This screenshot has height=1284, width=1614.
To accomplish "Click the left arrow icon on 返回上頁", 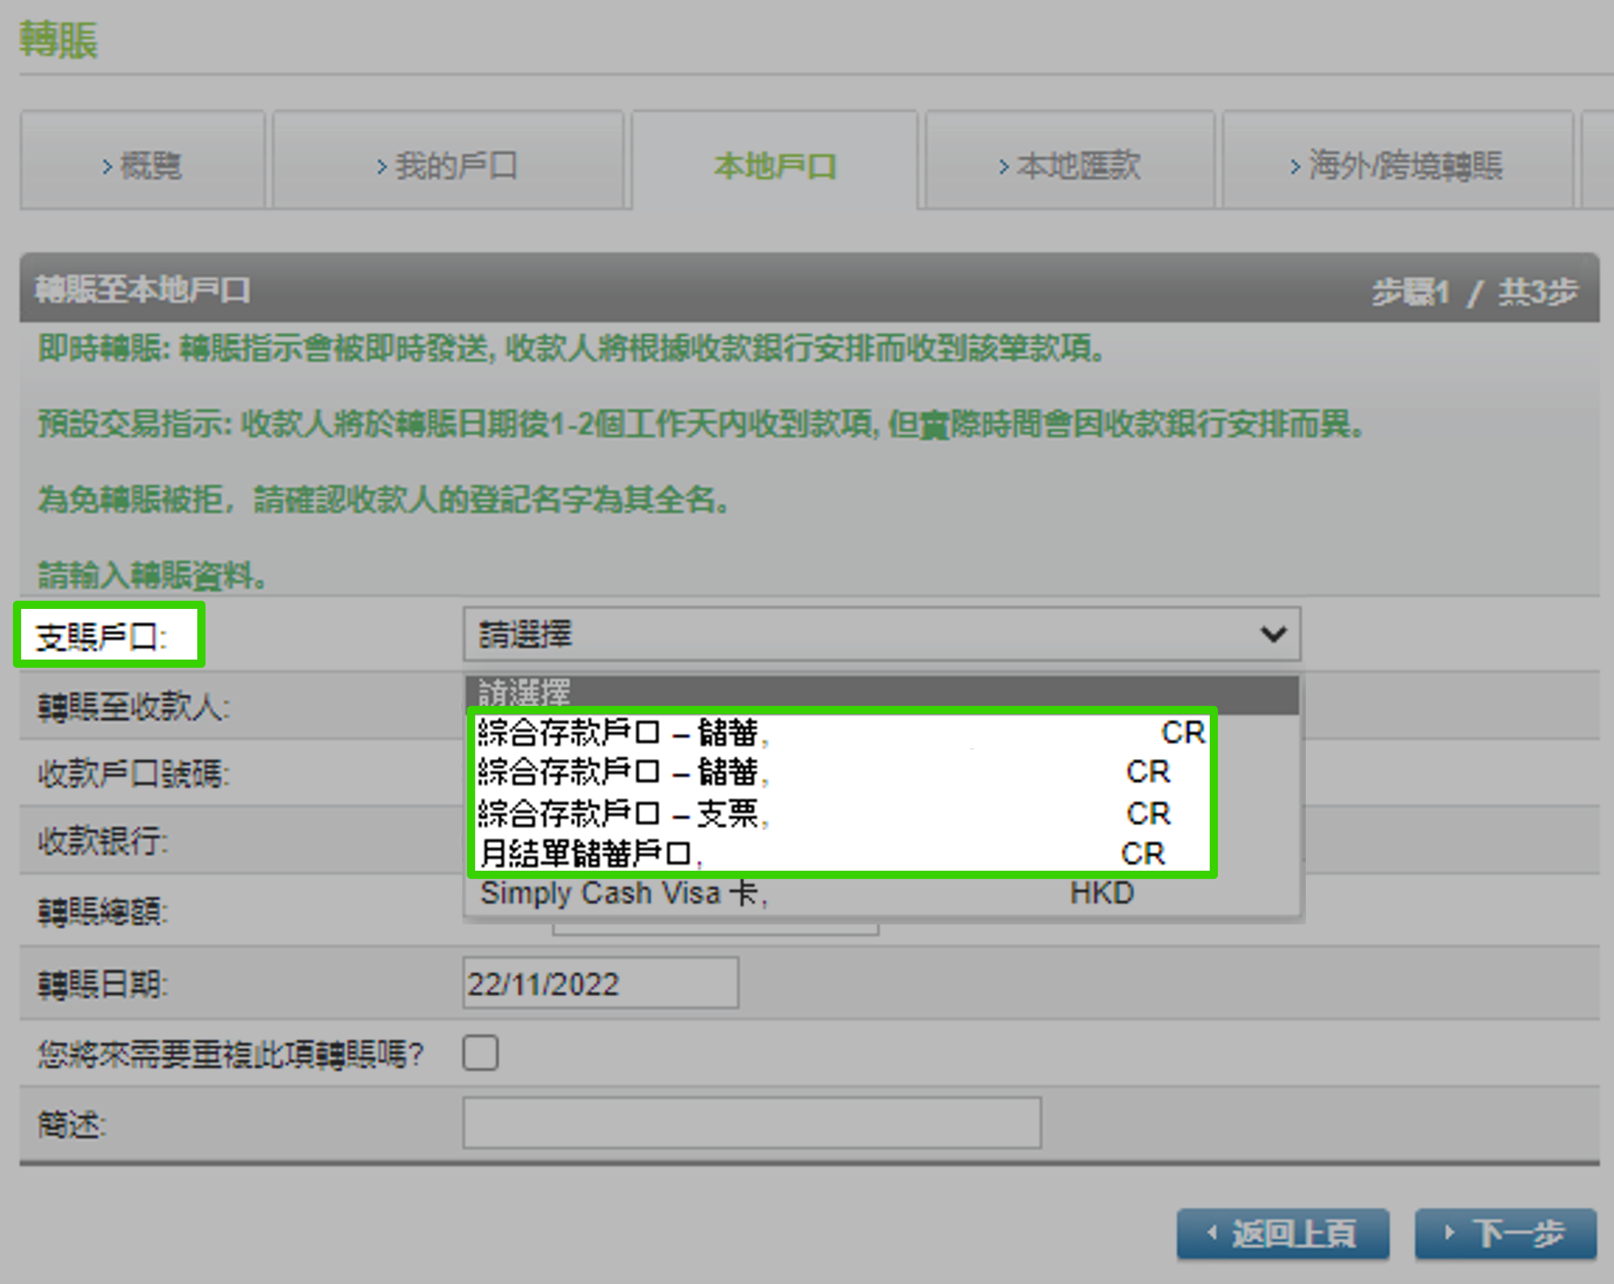I will (x=1212, y=1233).
